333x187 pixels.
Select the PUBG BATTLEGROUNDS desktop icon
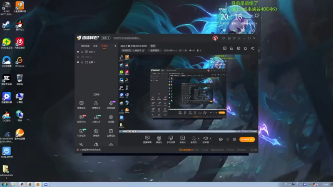point(6,8)
